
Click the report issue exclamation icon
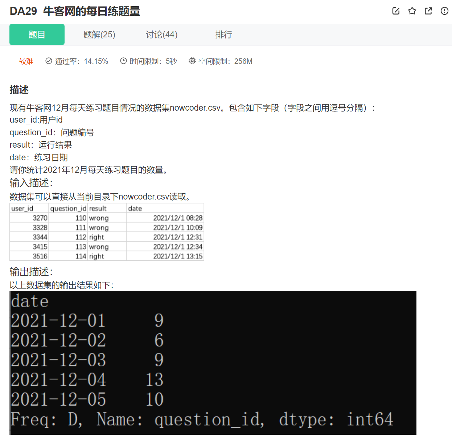coord(444,11)
